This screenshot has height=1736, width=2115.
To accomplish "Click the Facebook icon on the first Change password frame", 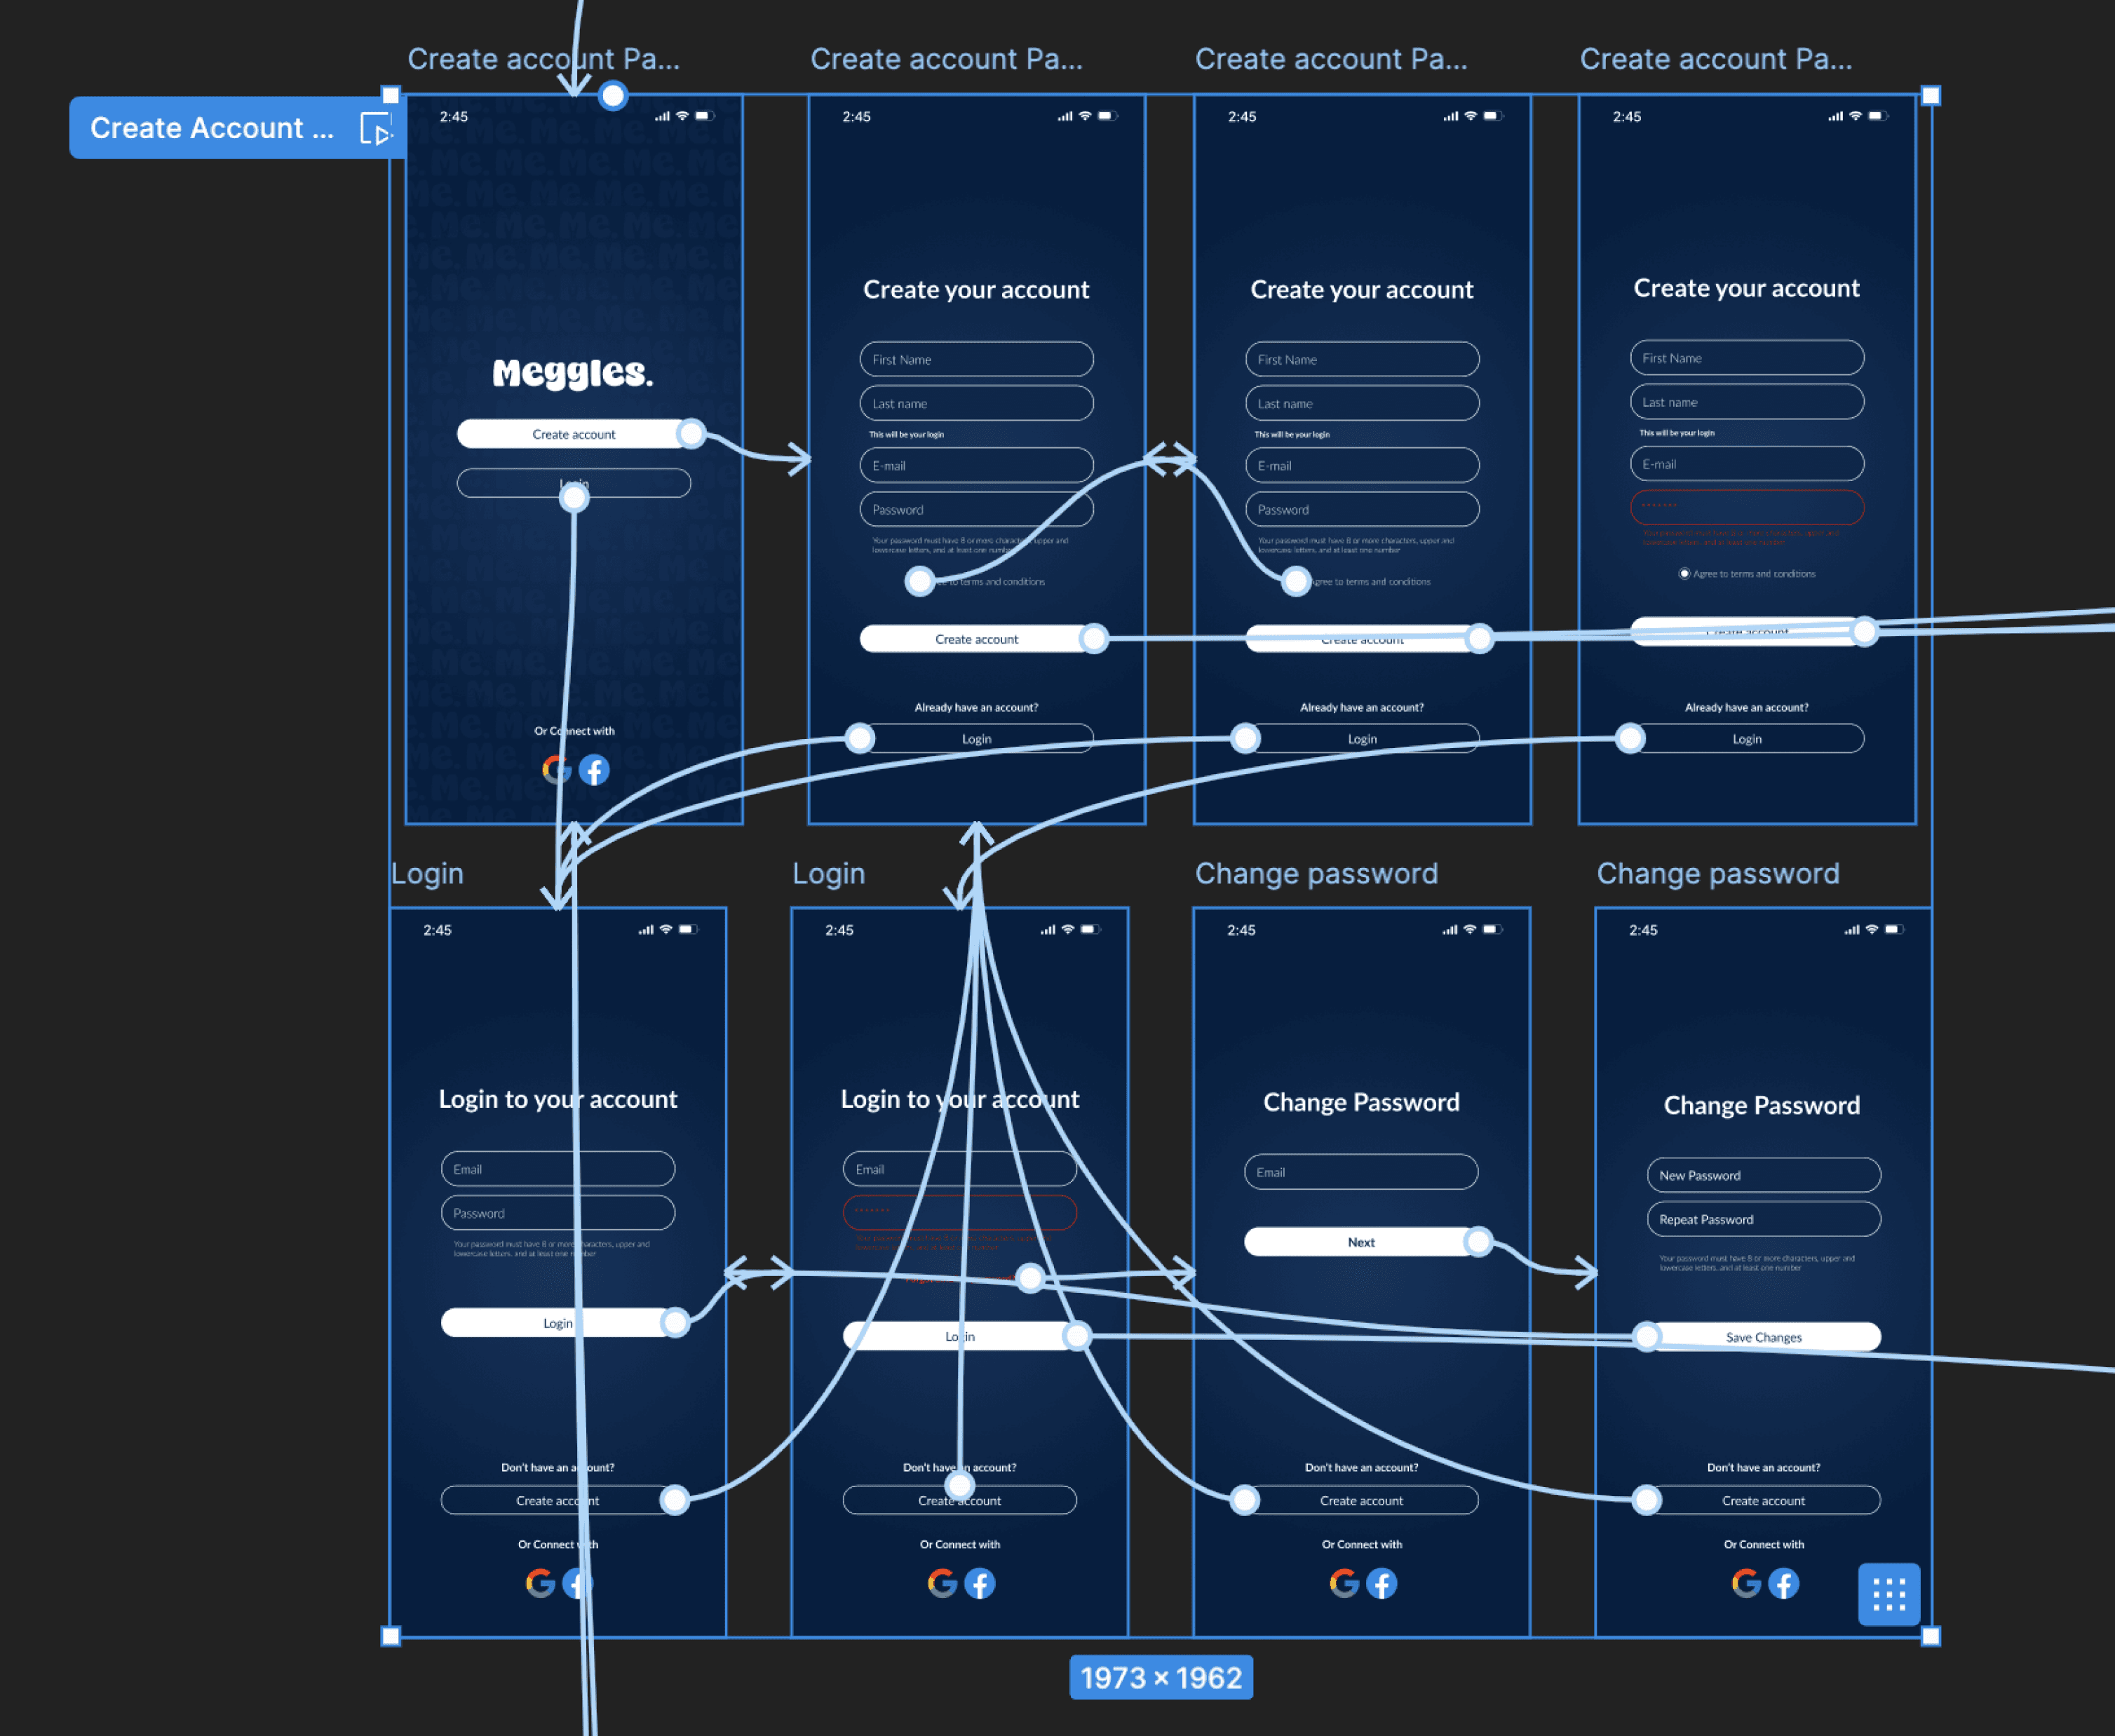I will click(1381, 1583).
